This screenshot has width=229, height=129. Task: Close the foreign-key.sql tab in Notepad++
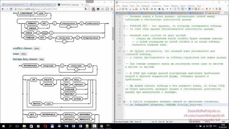[218, 13]
